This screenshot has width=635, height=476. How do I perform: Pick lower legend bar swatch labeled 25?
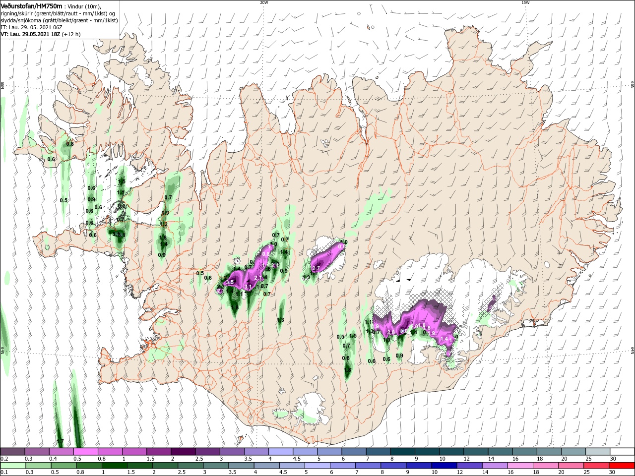(x=596, y=466)
